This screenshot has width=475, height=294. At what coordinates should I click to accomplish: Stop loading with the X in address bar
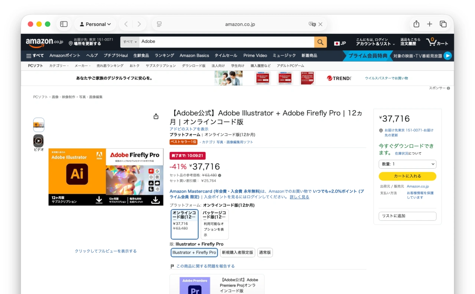(x=320, y=24)
